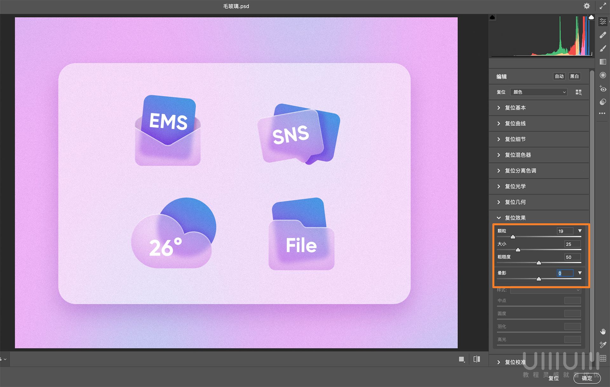Select the Adjustment Brush tool
This screenshot has height=387, width=610.
(603, 48)
